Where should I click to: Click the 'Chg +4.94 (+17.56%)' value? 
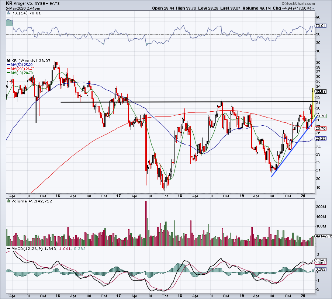click(x=292, y=8)
